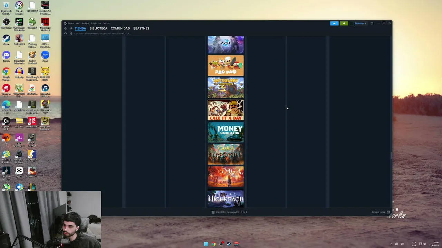Select the Hogwarts Legacy desktop icon
Image resolution: width=442 pixels, height=248 pixels.
(x=6, y=173)
